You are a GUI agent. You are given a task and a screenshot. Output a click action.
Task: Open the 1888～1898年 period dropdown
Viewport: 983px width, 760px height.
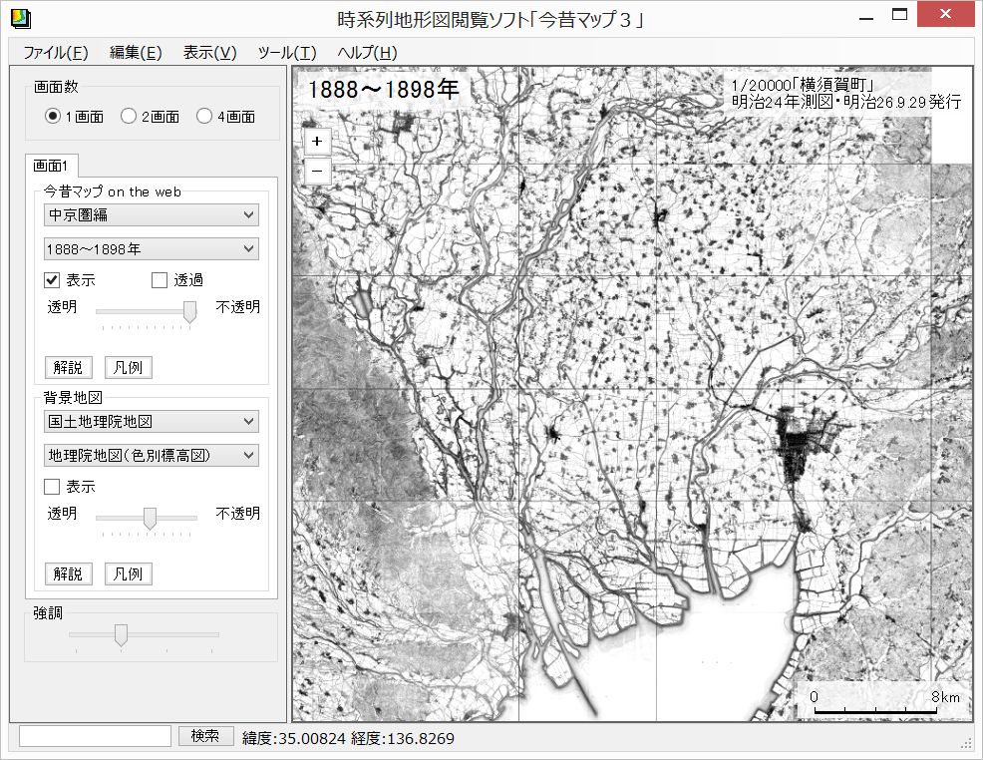(152, 249)
